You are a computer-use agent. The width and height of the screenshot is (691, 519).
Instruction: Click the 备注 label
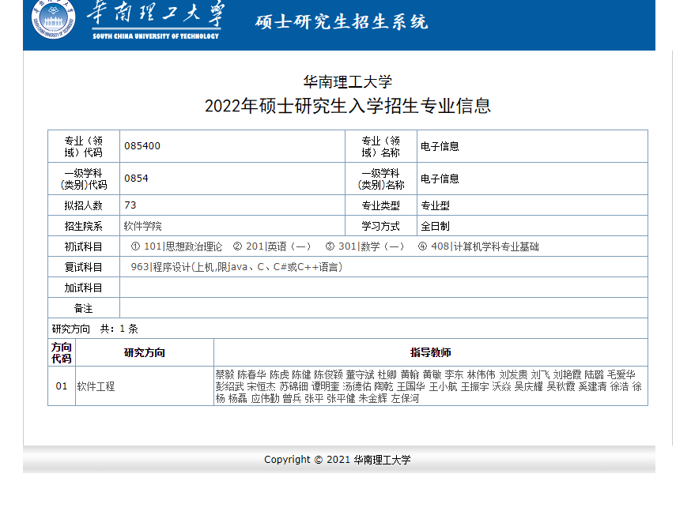click(83, 308)
